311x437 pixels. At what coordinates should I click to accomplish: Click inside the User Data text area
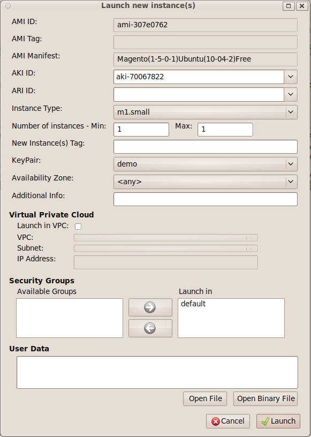pyautogui.click(x=157, y=372)
